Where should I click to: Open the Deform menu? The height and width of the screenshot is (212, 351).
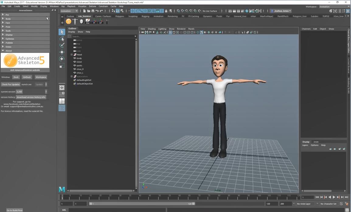click(x=92, y=6)
